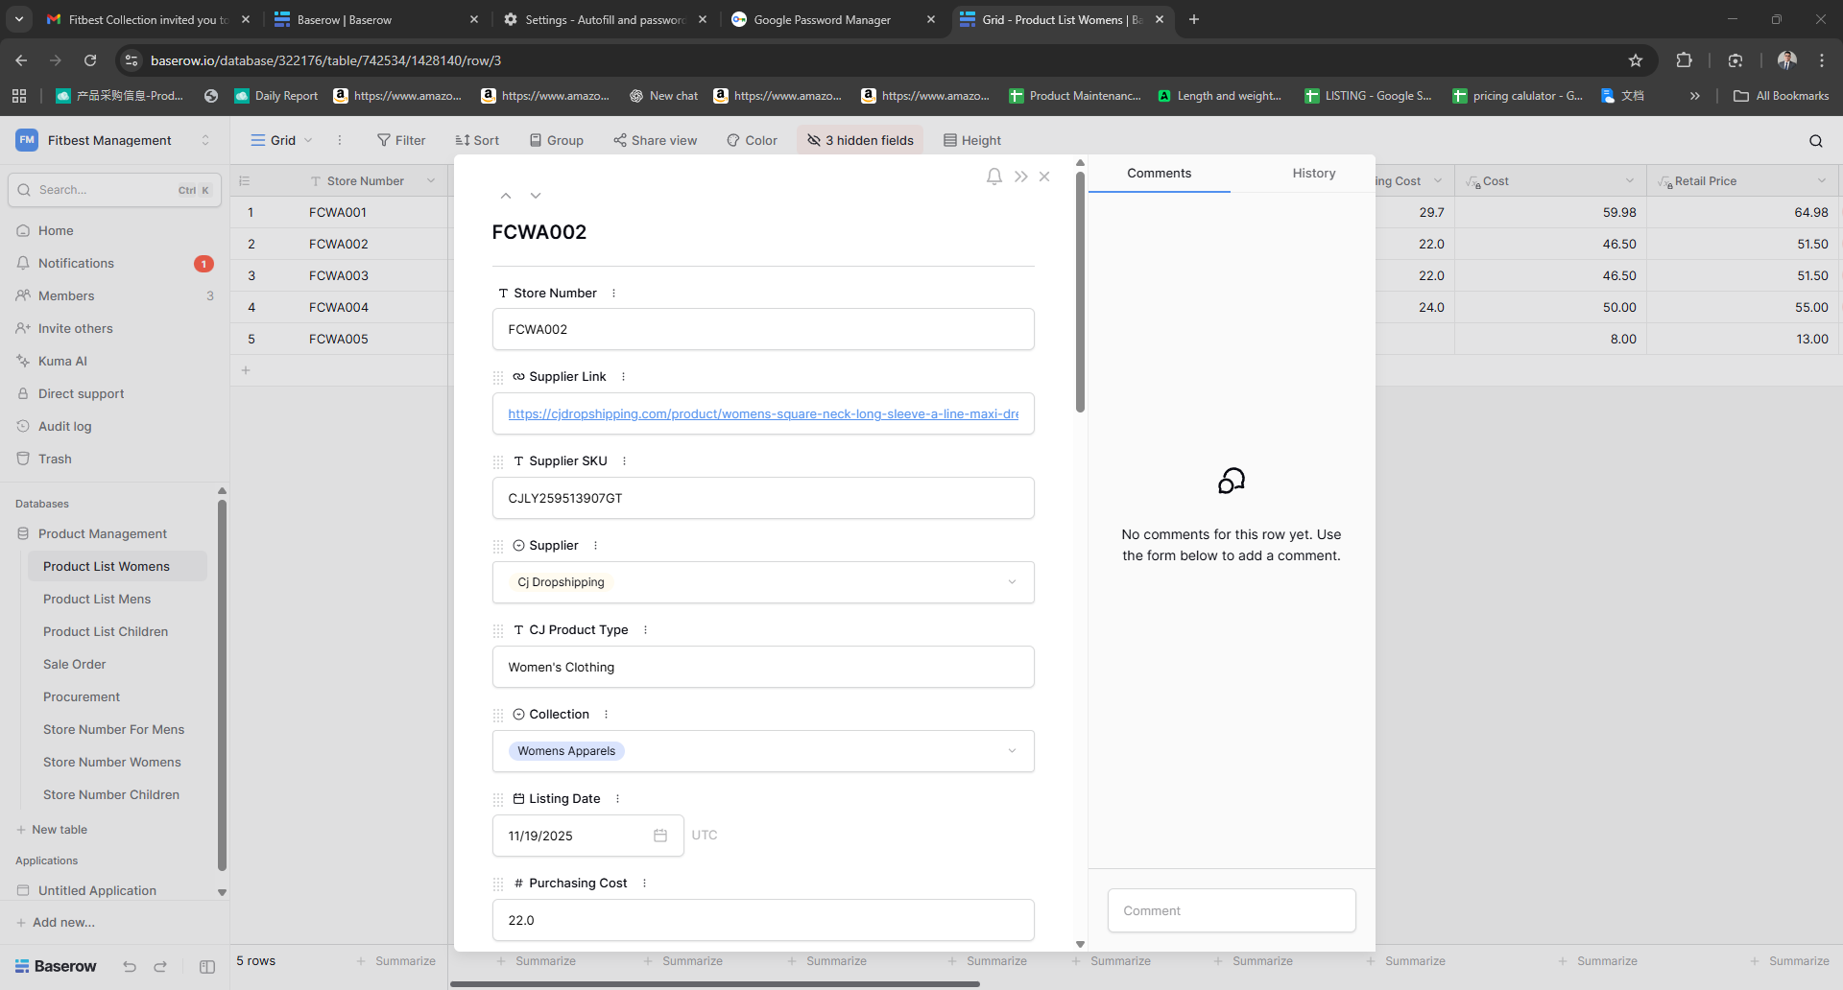This screenshot has height=990, width=1843.
Task: Expand the Collection dropdown
Action: [x=1012, y=751]
